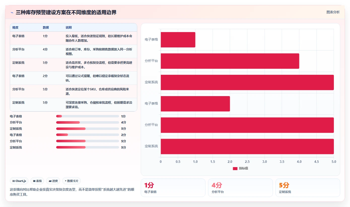Screen dimensions: 350x207
Task: Click the 分析平台 4分 progress bar
Action: pyautogui.click(x=87, y=122)
